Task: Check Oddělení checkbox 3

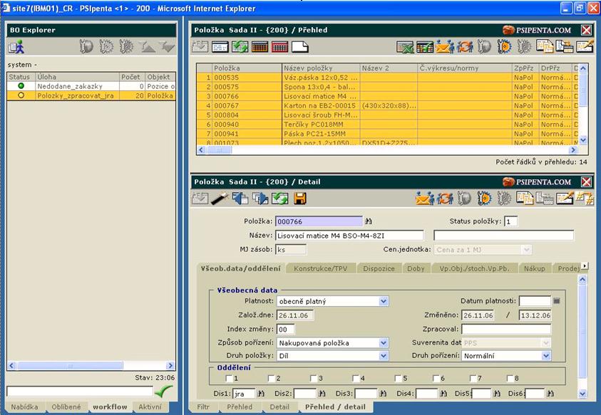Action: [x=314, y=378]
